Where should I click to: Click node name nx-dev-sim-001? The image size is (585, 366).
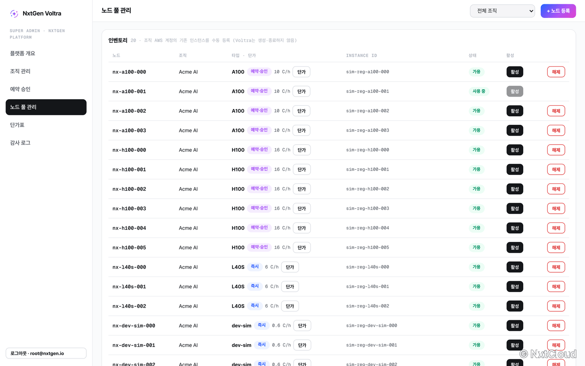pos(134,345)
